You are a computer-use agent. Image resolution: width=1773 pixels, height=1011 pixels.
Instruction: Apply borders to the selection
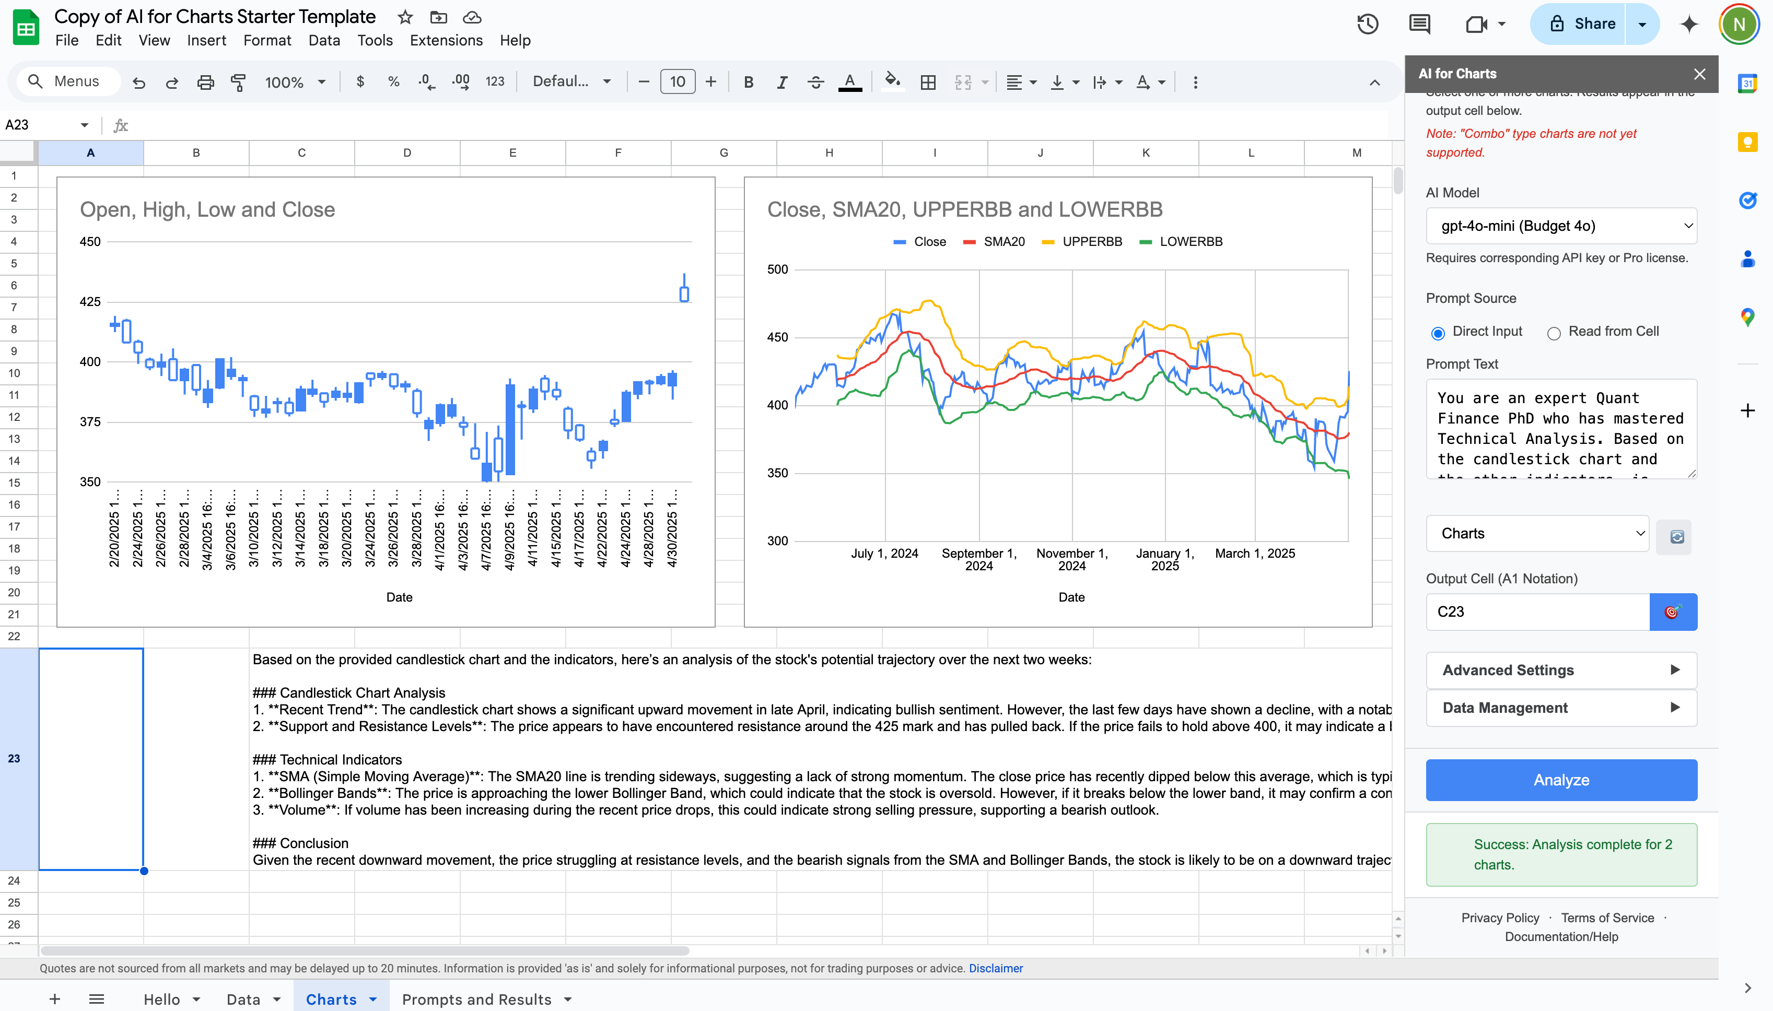[928, 82]
